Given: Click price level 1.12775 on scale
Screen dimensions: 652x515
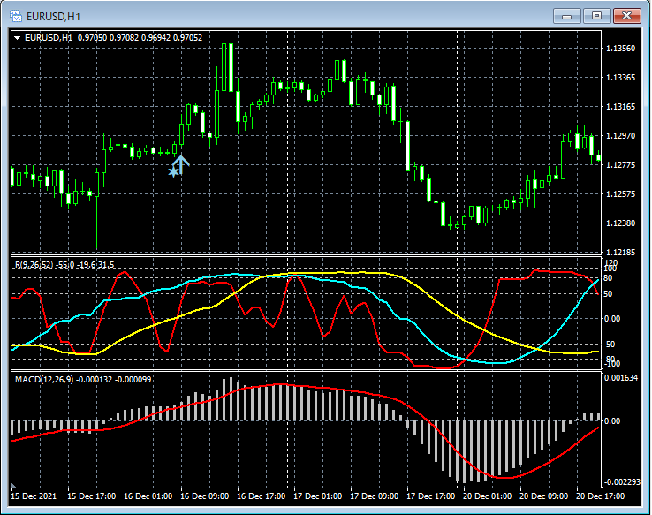Looking at the screenshot, I should 621,165.
